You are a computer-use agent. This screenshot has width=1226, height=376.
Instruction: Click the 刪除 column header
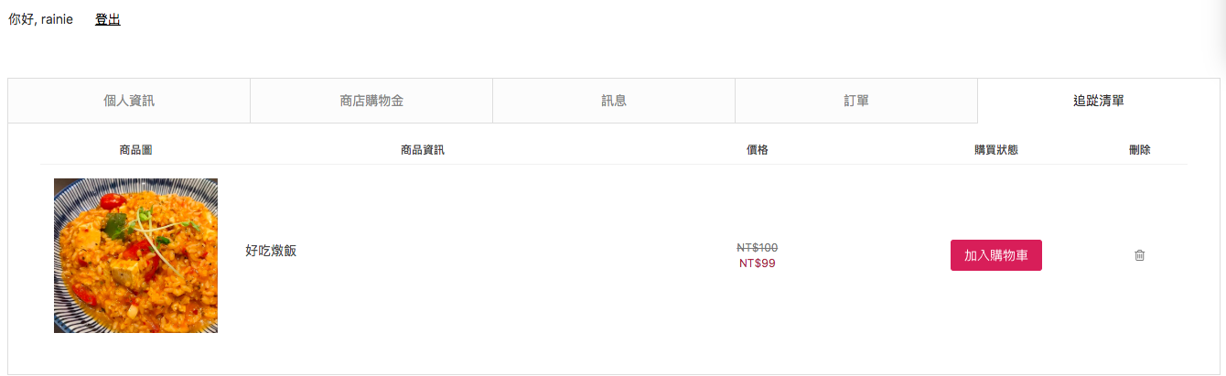1139,150
